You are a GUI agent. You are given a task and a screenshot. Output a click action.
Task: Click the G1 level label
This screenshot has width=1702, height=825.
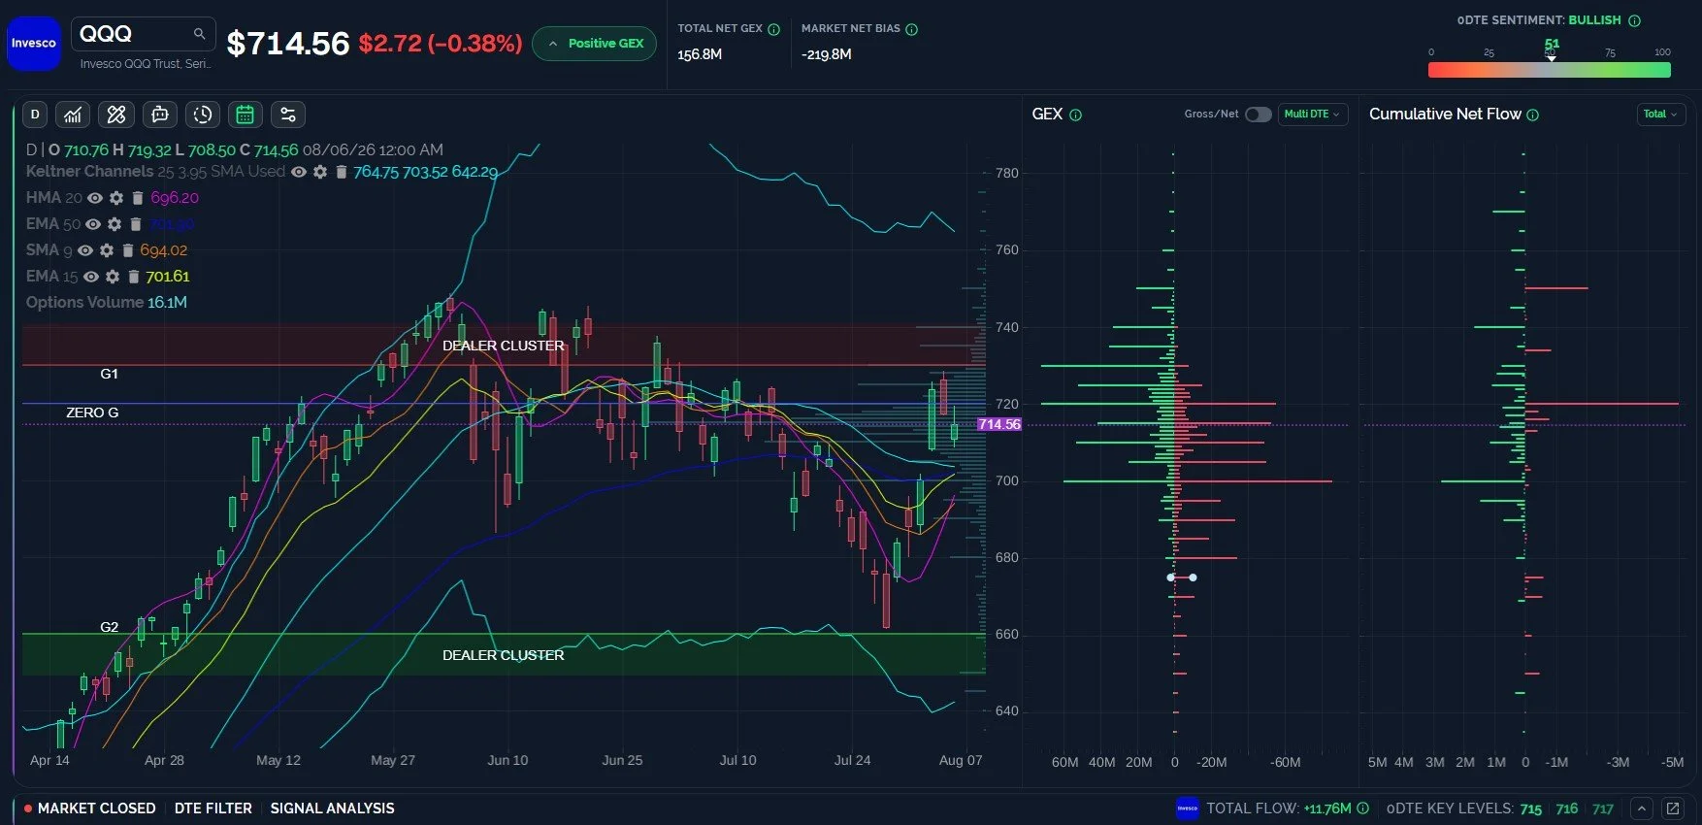tap(109, 374)
